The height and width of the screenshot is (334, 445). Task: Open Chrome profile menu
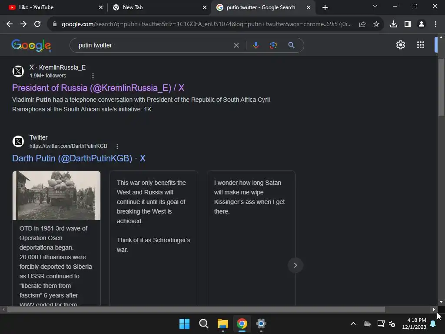click(x=422, y=24)
